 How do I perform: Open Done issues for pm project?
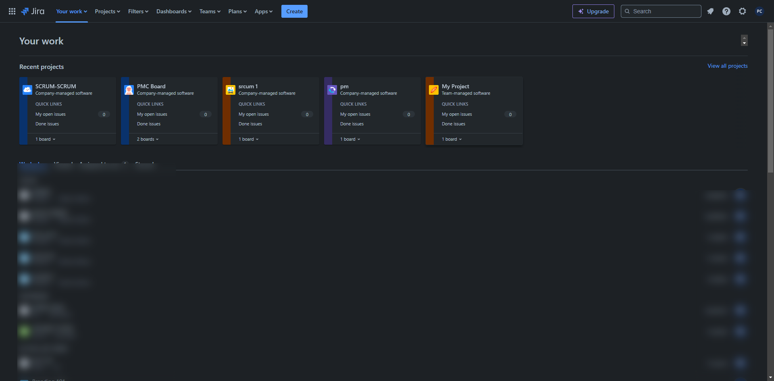click(352, 124)
